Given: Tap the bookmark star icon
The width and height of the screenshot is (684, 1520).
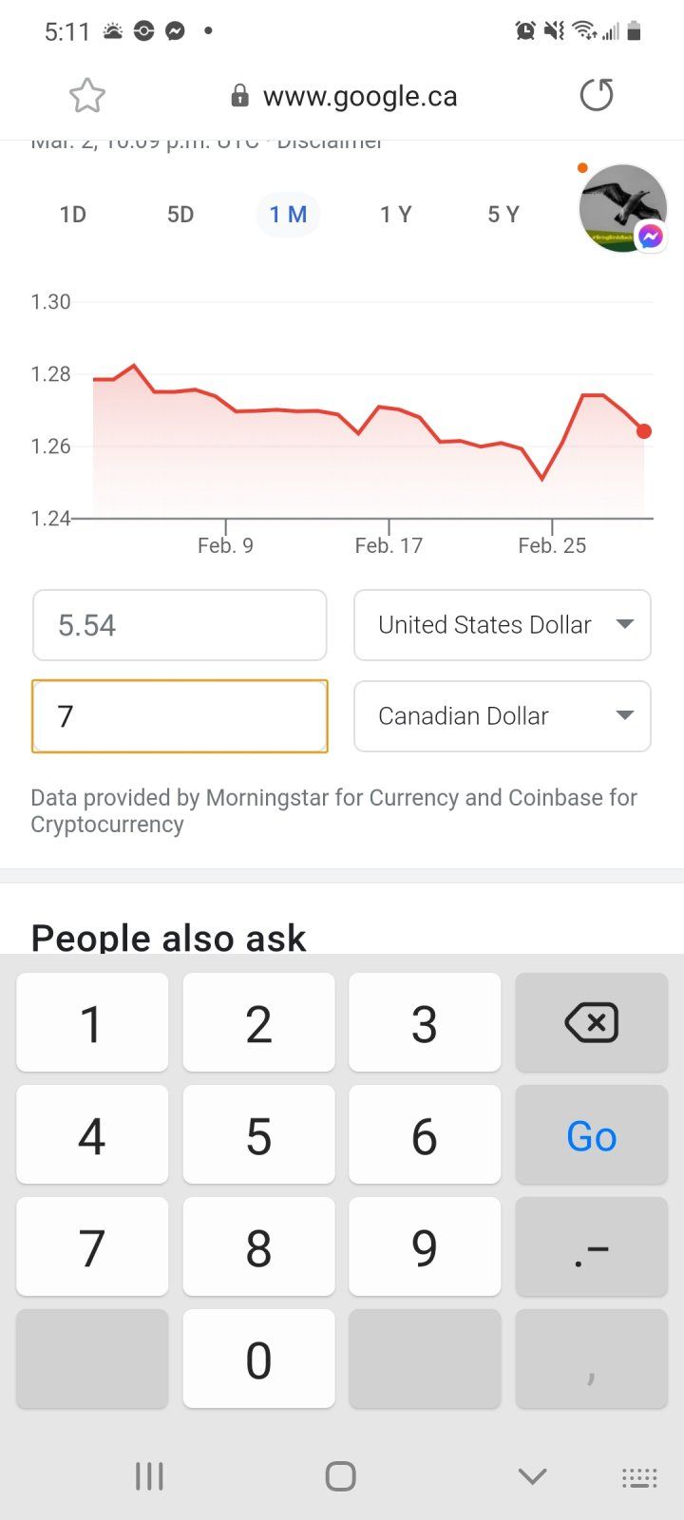Looking at the screenshot, I should [86, 96].
